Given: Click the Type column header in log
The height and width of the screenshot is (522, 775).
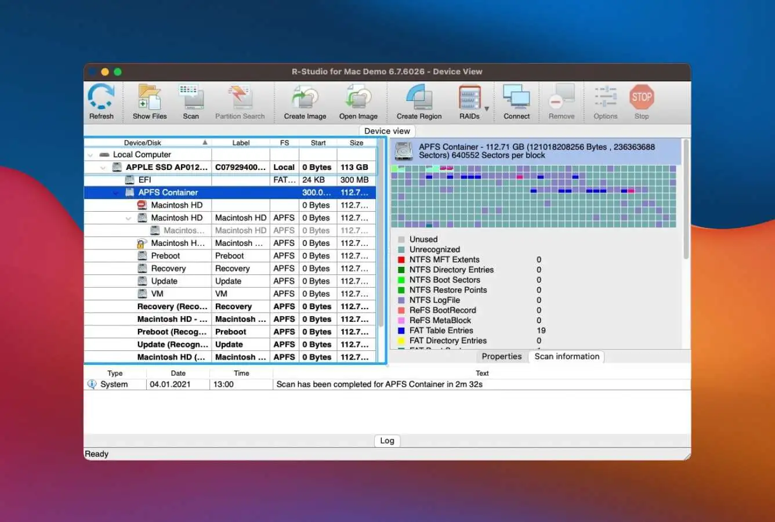Looking at the screenshot, I should [x=115, y=374].
